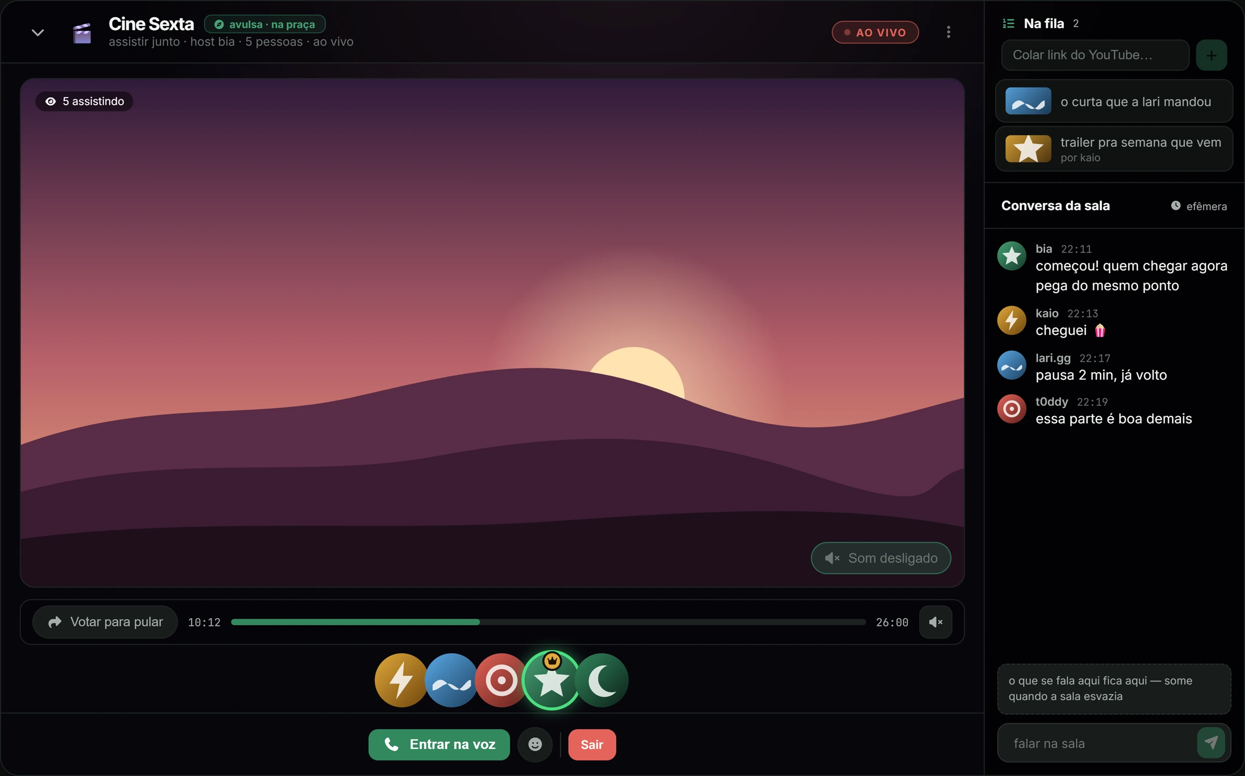The width and height of the screenshot is (1245, 776).
Task: Seek on the video progress bar
Action: [x=548, y=622]
